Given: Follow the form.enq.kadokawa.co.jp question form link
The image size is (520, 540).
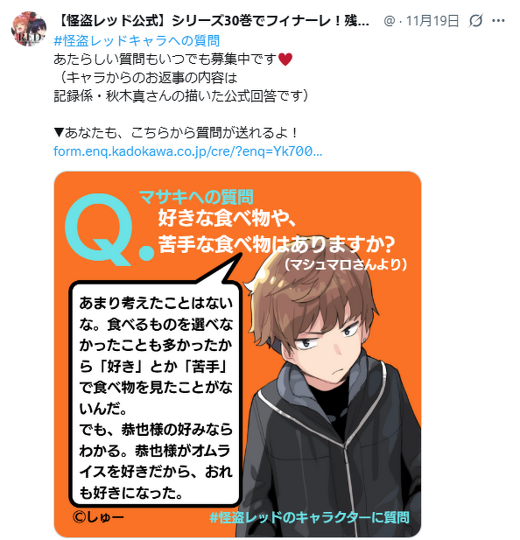Looking at the screenshot, I should (188, 151).
